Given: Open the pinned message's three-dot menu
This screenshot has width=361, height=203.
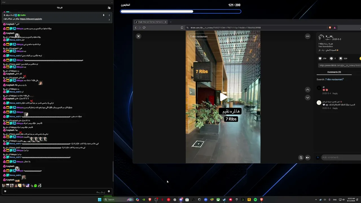Looking at the screenshot, I should click(109, 15).
